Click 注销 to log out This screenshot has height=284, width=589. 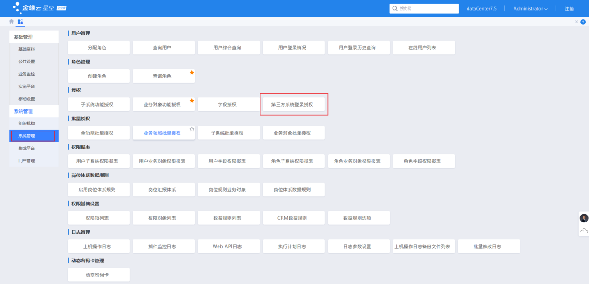point(569,9)
